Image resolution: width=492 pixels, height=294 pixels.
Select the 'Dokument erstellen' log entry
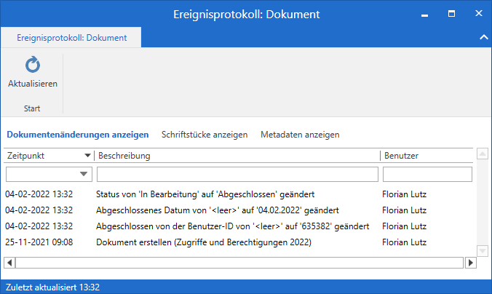point(204,242)
